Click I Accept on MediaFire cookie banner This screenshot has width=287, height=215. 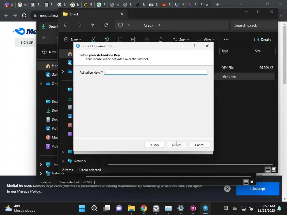258,189
